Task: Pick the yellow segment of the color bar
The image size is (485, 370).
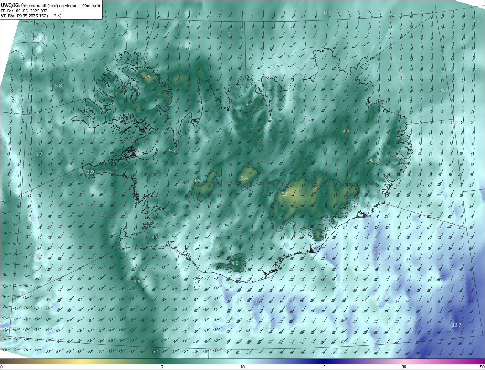Action: pos(81,361)
